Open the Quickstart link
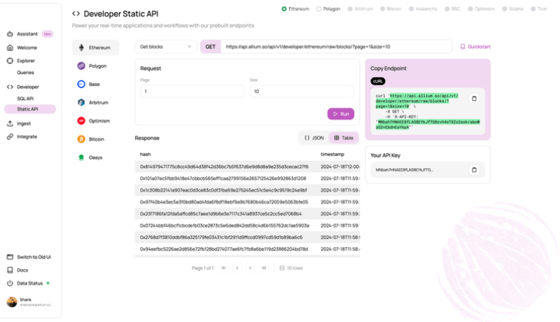The width and height of the screenshot is (560, 322). [475, 47]
